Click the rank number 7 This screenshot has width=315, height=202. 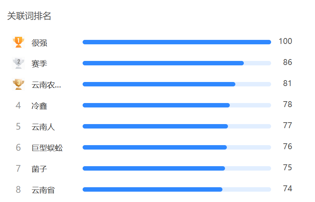[18, 169]
